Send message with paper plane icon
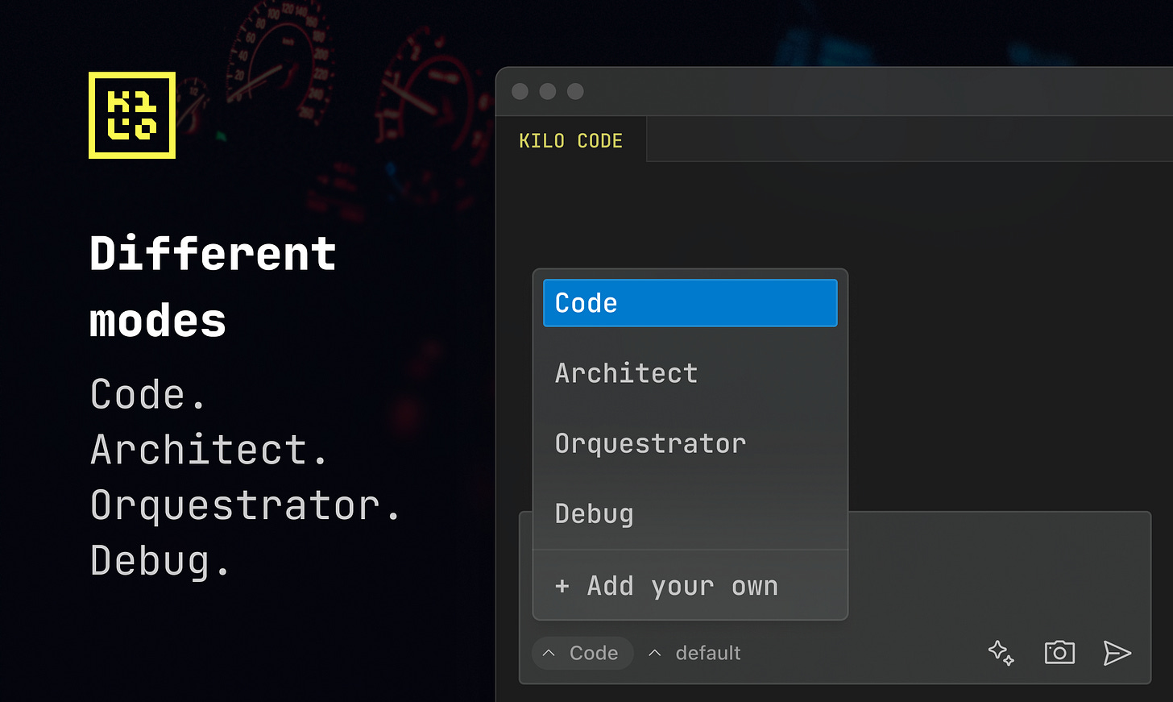The width and height of the screenshot is (1173, 702). pos(1117,653)
